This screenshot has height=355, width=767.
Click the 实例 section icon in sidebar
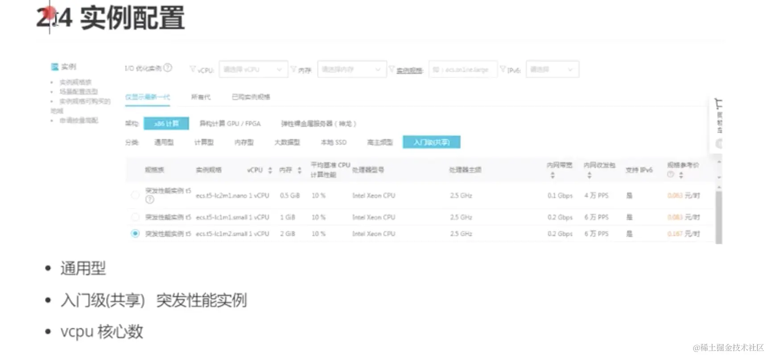tap(55, 67)
